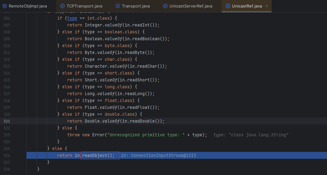Click the throw keyword on line 323
327x175 pixels.
coord(73,135)
